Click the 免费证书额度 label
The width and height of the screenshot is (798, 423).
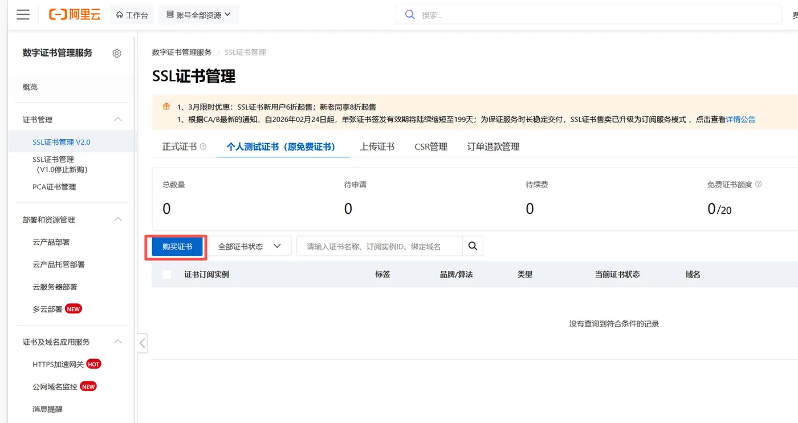(730, 185)
